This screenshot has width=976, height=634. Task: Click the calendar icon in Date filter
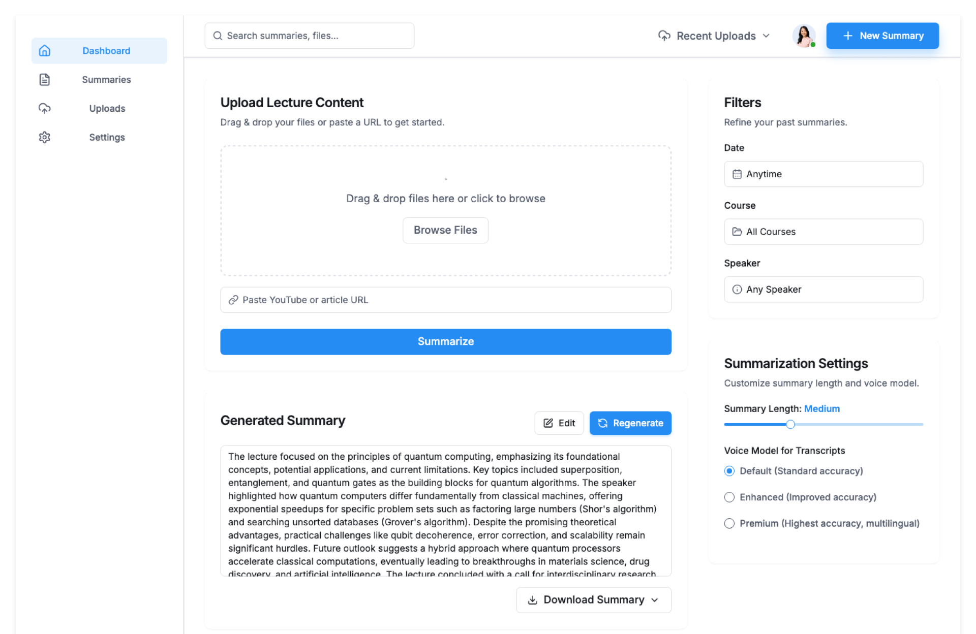tap(737, 174)
